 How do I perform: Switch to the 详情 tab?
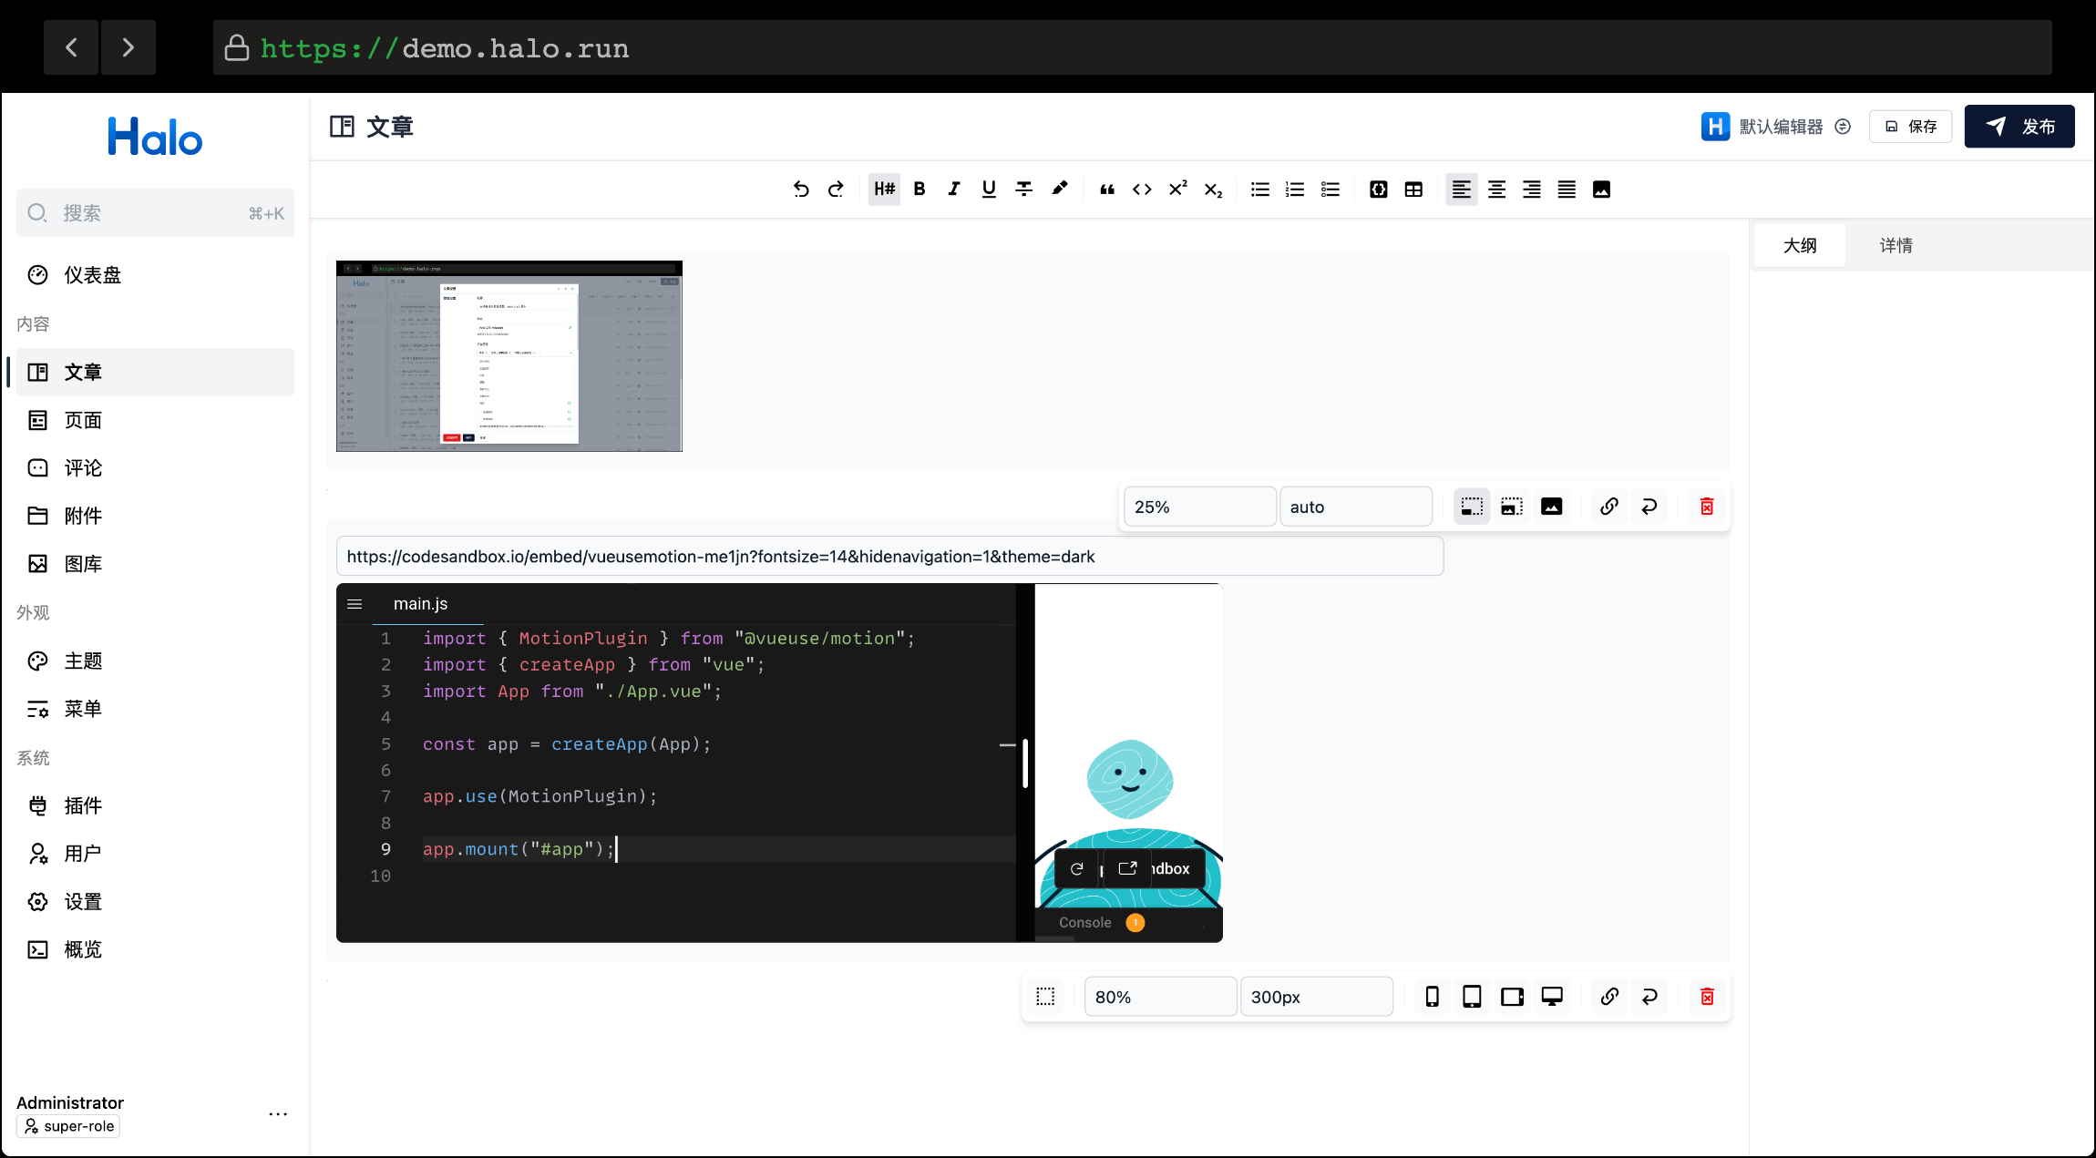[1895, 244]
